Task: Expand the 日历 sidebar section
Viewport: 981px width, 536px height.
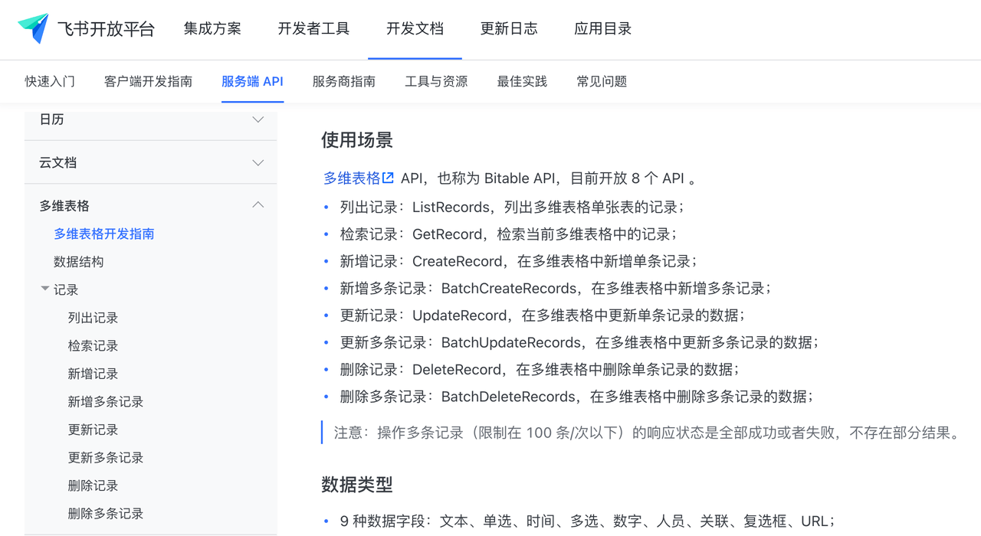Action: coord(258,119)
